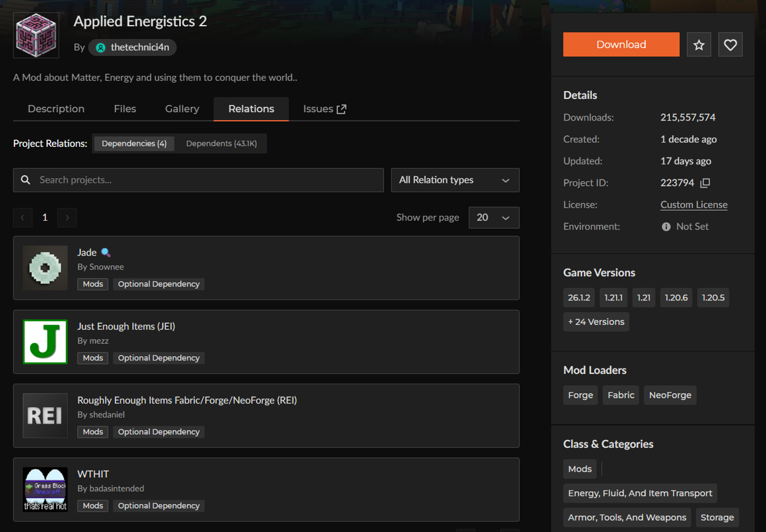
Task: Click the search magnifier icon
Action: pyautogui.click(x=26, y=180)
